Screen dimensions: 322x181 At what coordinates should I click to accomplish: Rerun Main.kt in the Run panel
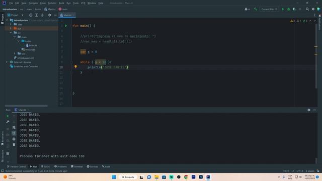8,116
